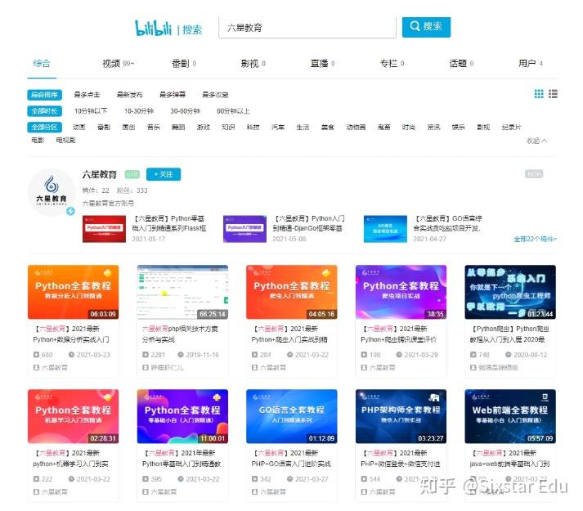Switch to list view layout
This screenshot has width=583, height=511.
coord(553,94)
